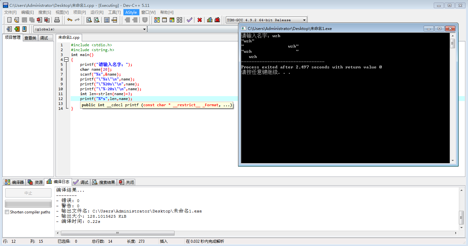Click the Go to line toolbar icon
Screen dimensions: 468x246
click(114, 20)
